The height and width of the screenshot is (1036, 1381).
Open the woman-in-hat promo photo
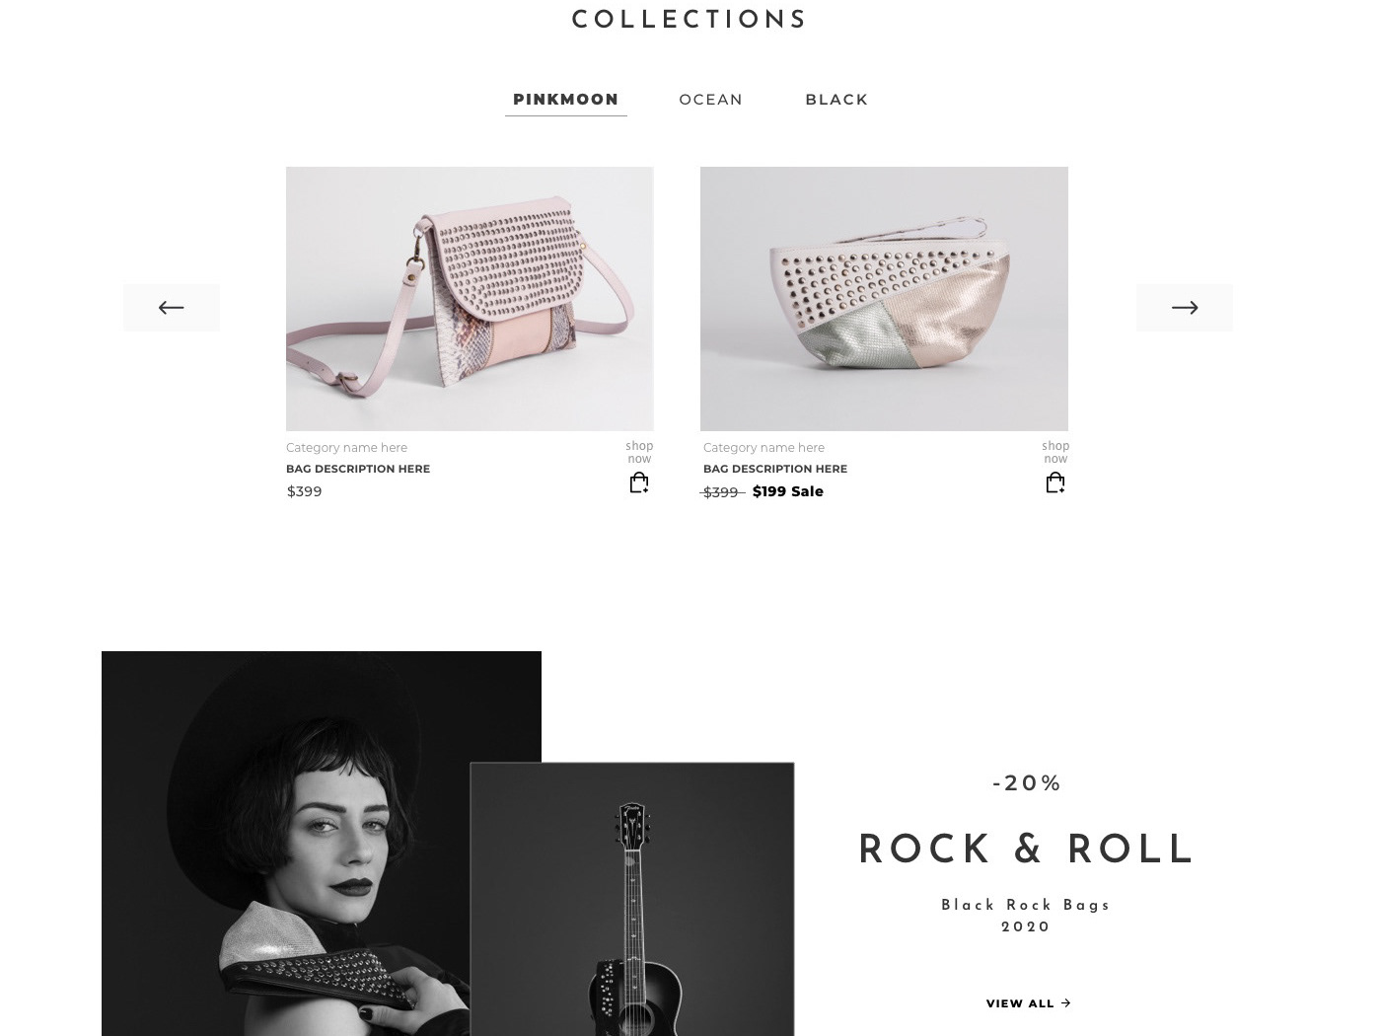[x=286, y=844]
